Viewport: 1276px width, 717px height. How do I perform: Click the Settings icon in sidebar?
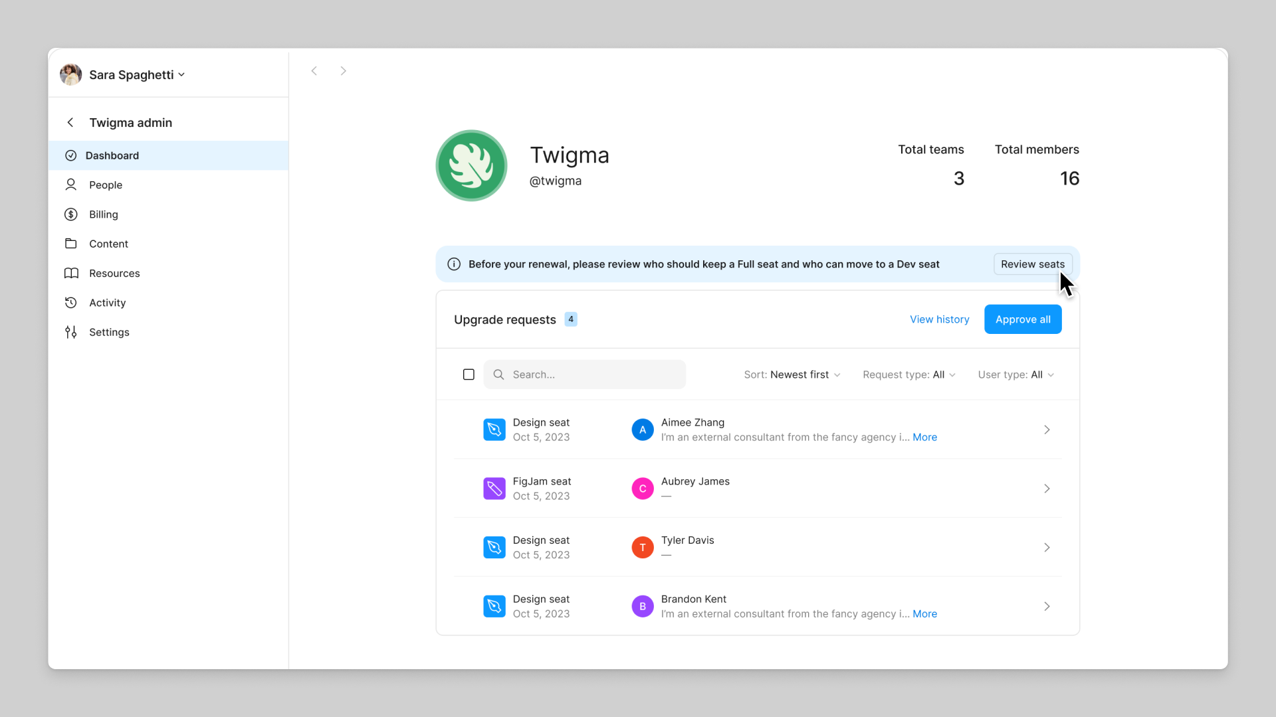(x=70, y=332)
